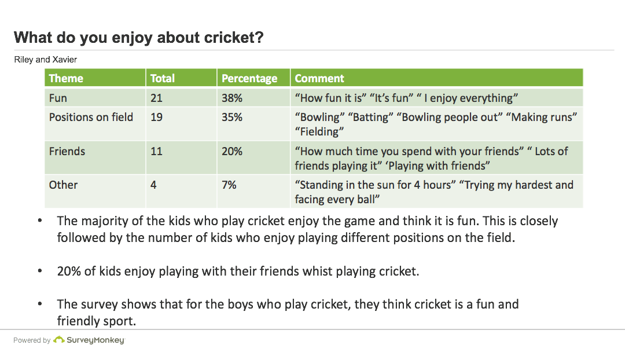Select the 38% percentage cell

(x=232, y=98)
